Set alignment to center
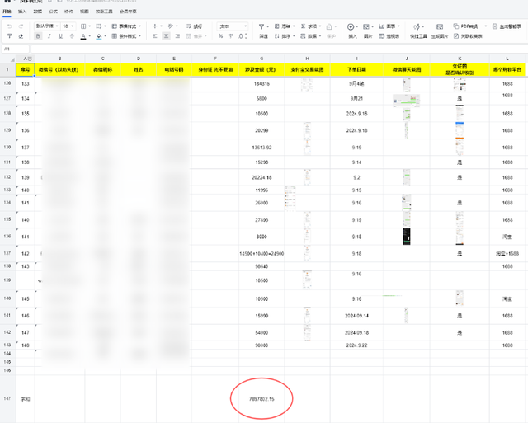Image resolution: width=528 pixels, height=423 pixels. [166, 36]
